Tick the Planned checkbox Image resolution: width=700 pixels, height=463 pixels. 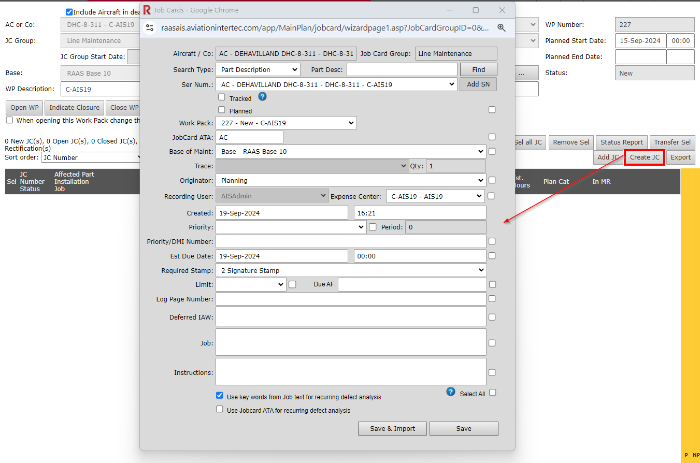point(222,110)
